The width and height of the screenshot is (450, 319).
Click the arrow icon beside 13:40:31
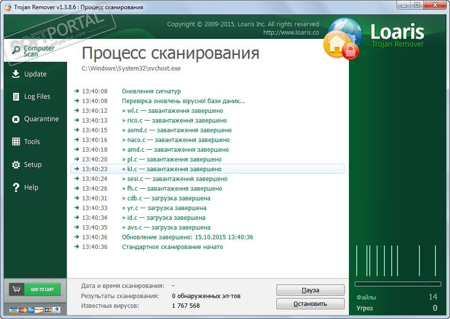(76, 198)
